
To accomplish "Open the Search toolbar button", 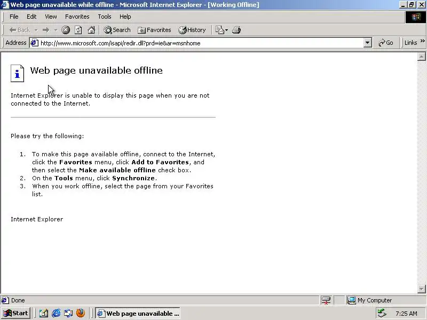I will [117, 30].
